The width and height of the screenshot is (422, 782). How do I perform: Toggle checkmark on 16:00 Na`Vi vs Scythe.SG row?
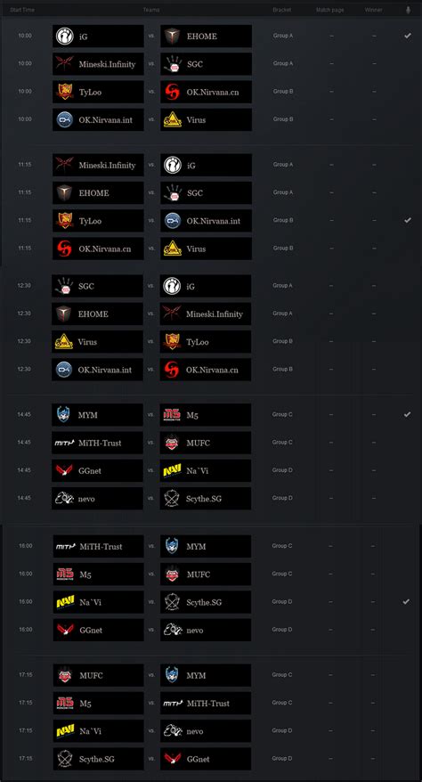pos(406,601)
